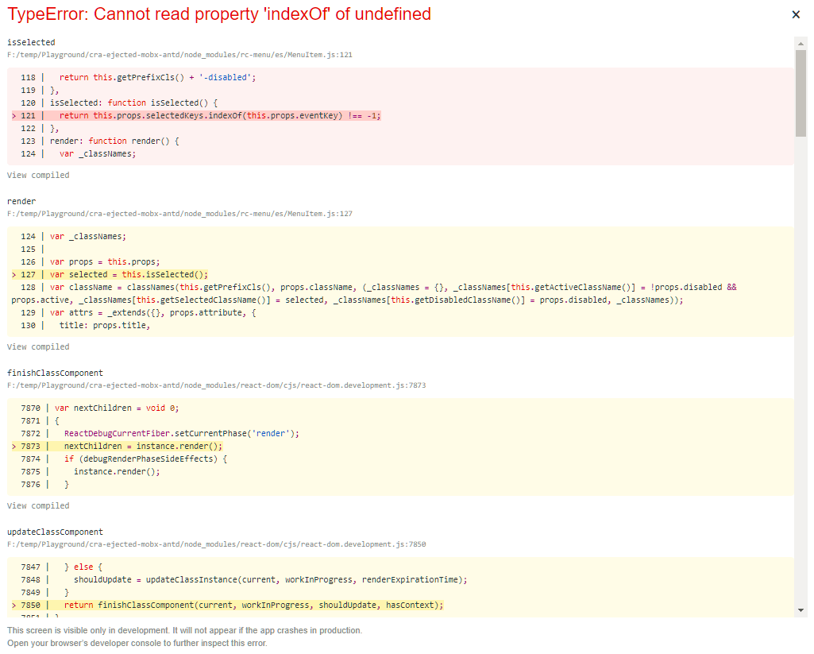Click 'View compiled' under the isSelected frame
814x654 pixels.
click(x=37, y=175)
